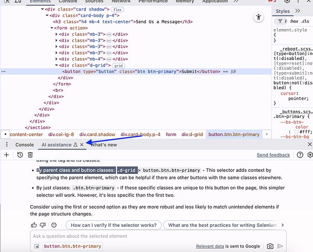Image resolution: width=313 pixels, height=252 pixels.
Task: Select div.card-body.p-4 breadcrumb
Action: [x=140, y=135]
